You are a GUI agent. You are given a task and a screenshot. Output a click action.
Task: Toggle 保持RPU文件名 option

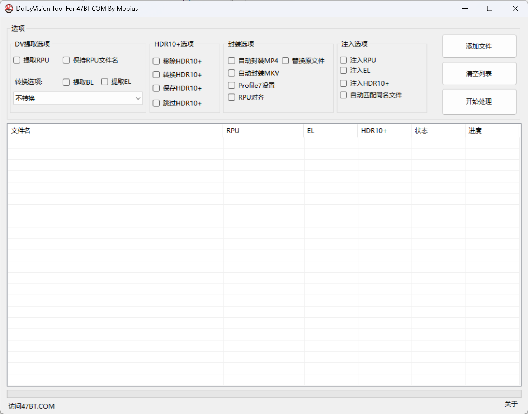tap(66, 60)
